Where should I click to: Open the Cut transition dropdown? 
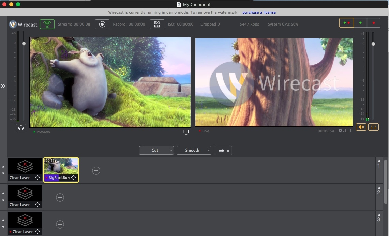pos(156,150)
